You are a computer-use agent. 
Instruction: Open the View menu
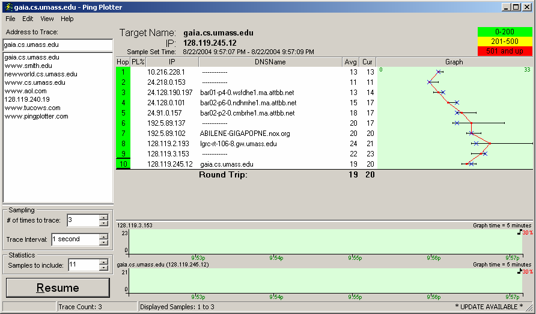pos(47,19)
